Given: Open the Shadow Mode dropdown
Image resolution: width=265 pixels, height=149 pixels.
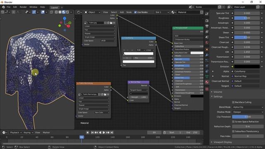Looking at the screenshot, I should pyautogui.click(x=248, y=112).
